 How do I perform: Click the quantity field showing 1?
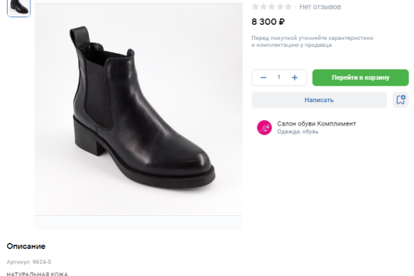(x=279, y=77)
